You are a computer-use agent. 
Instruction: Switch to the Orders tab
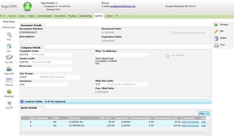(x=109, y=16)
